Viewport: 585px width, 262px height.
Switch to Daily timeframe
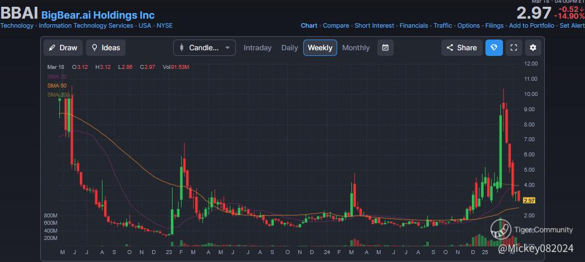point(290,47)
